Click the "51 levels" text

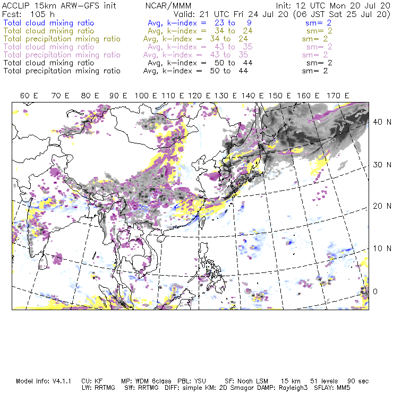(324, 381)
